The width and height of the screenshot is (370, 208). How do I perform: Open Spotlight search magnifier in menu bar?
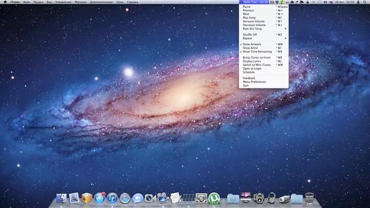tap(365, 2)
